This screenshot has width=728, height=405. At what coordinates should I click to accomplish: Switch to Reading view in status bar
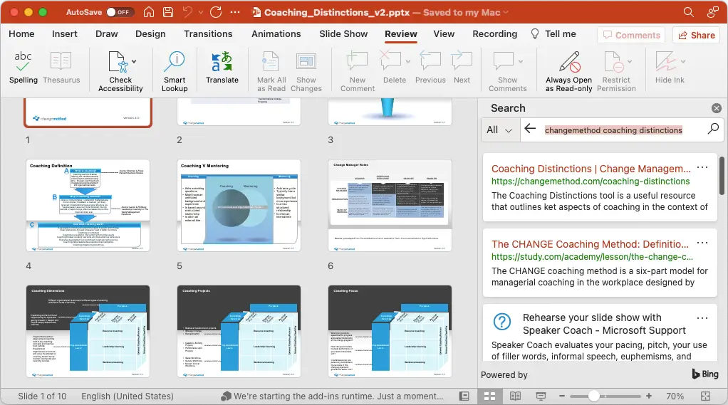[515, 396]
